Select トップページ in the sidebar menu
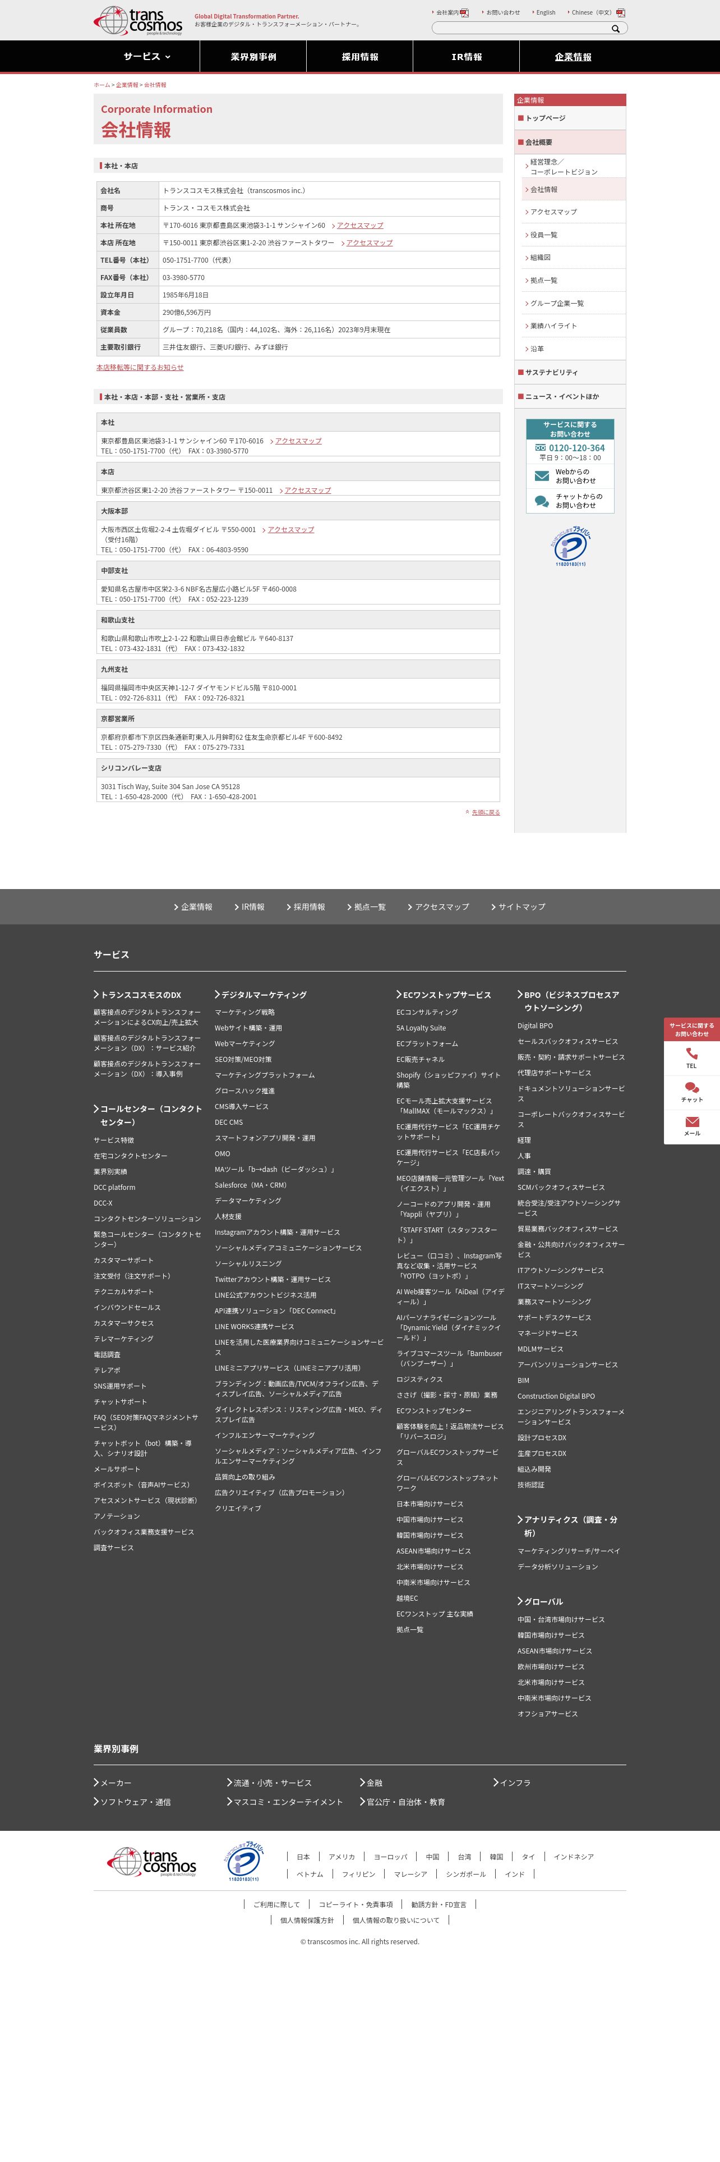The image size is (720, 2162). [570, 118]
